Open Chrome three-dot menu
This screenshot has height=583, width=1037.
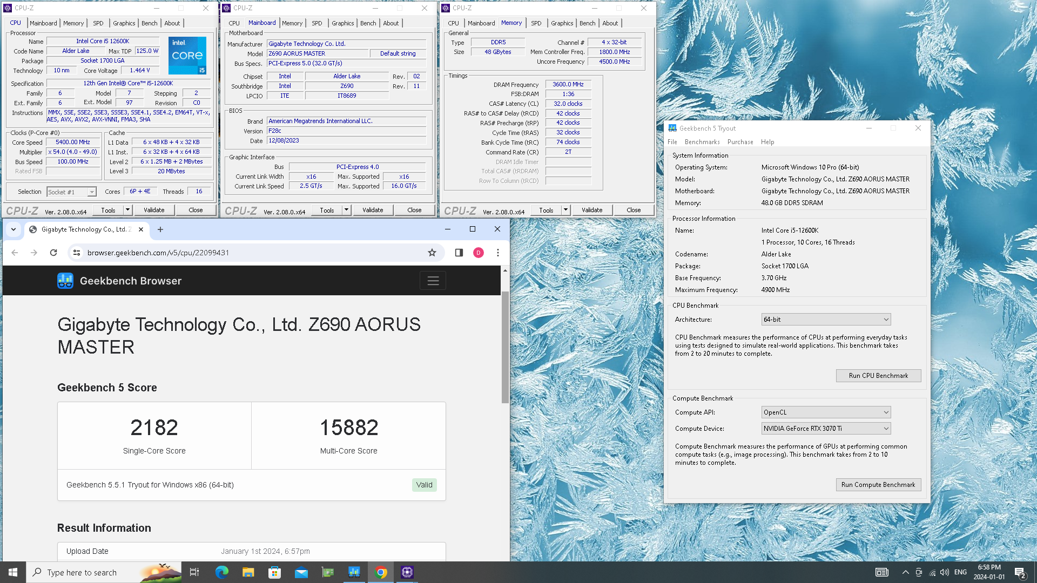[x=497, y=253]
